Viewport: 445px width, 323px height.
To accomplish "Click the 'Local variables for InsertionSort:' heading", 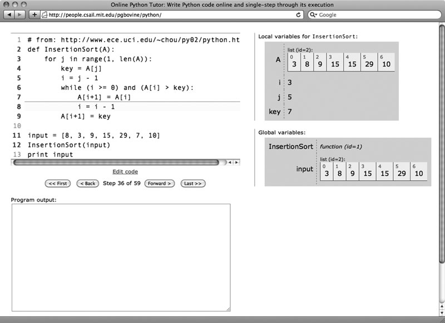I will 308,37.
